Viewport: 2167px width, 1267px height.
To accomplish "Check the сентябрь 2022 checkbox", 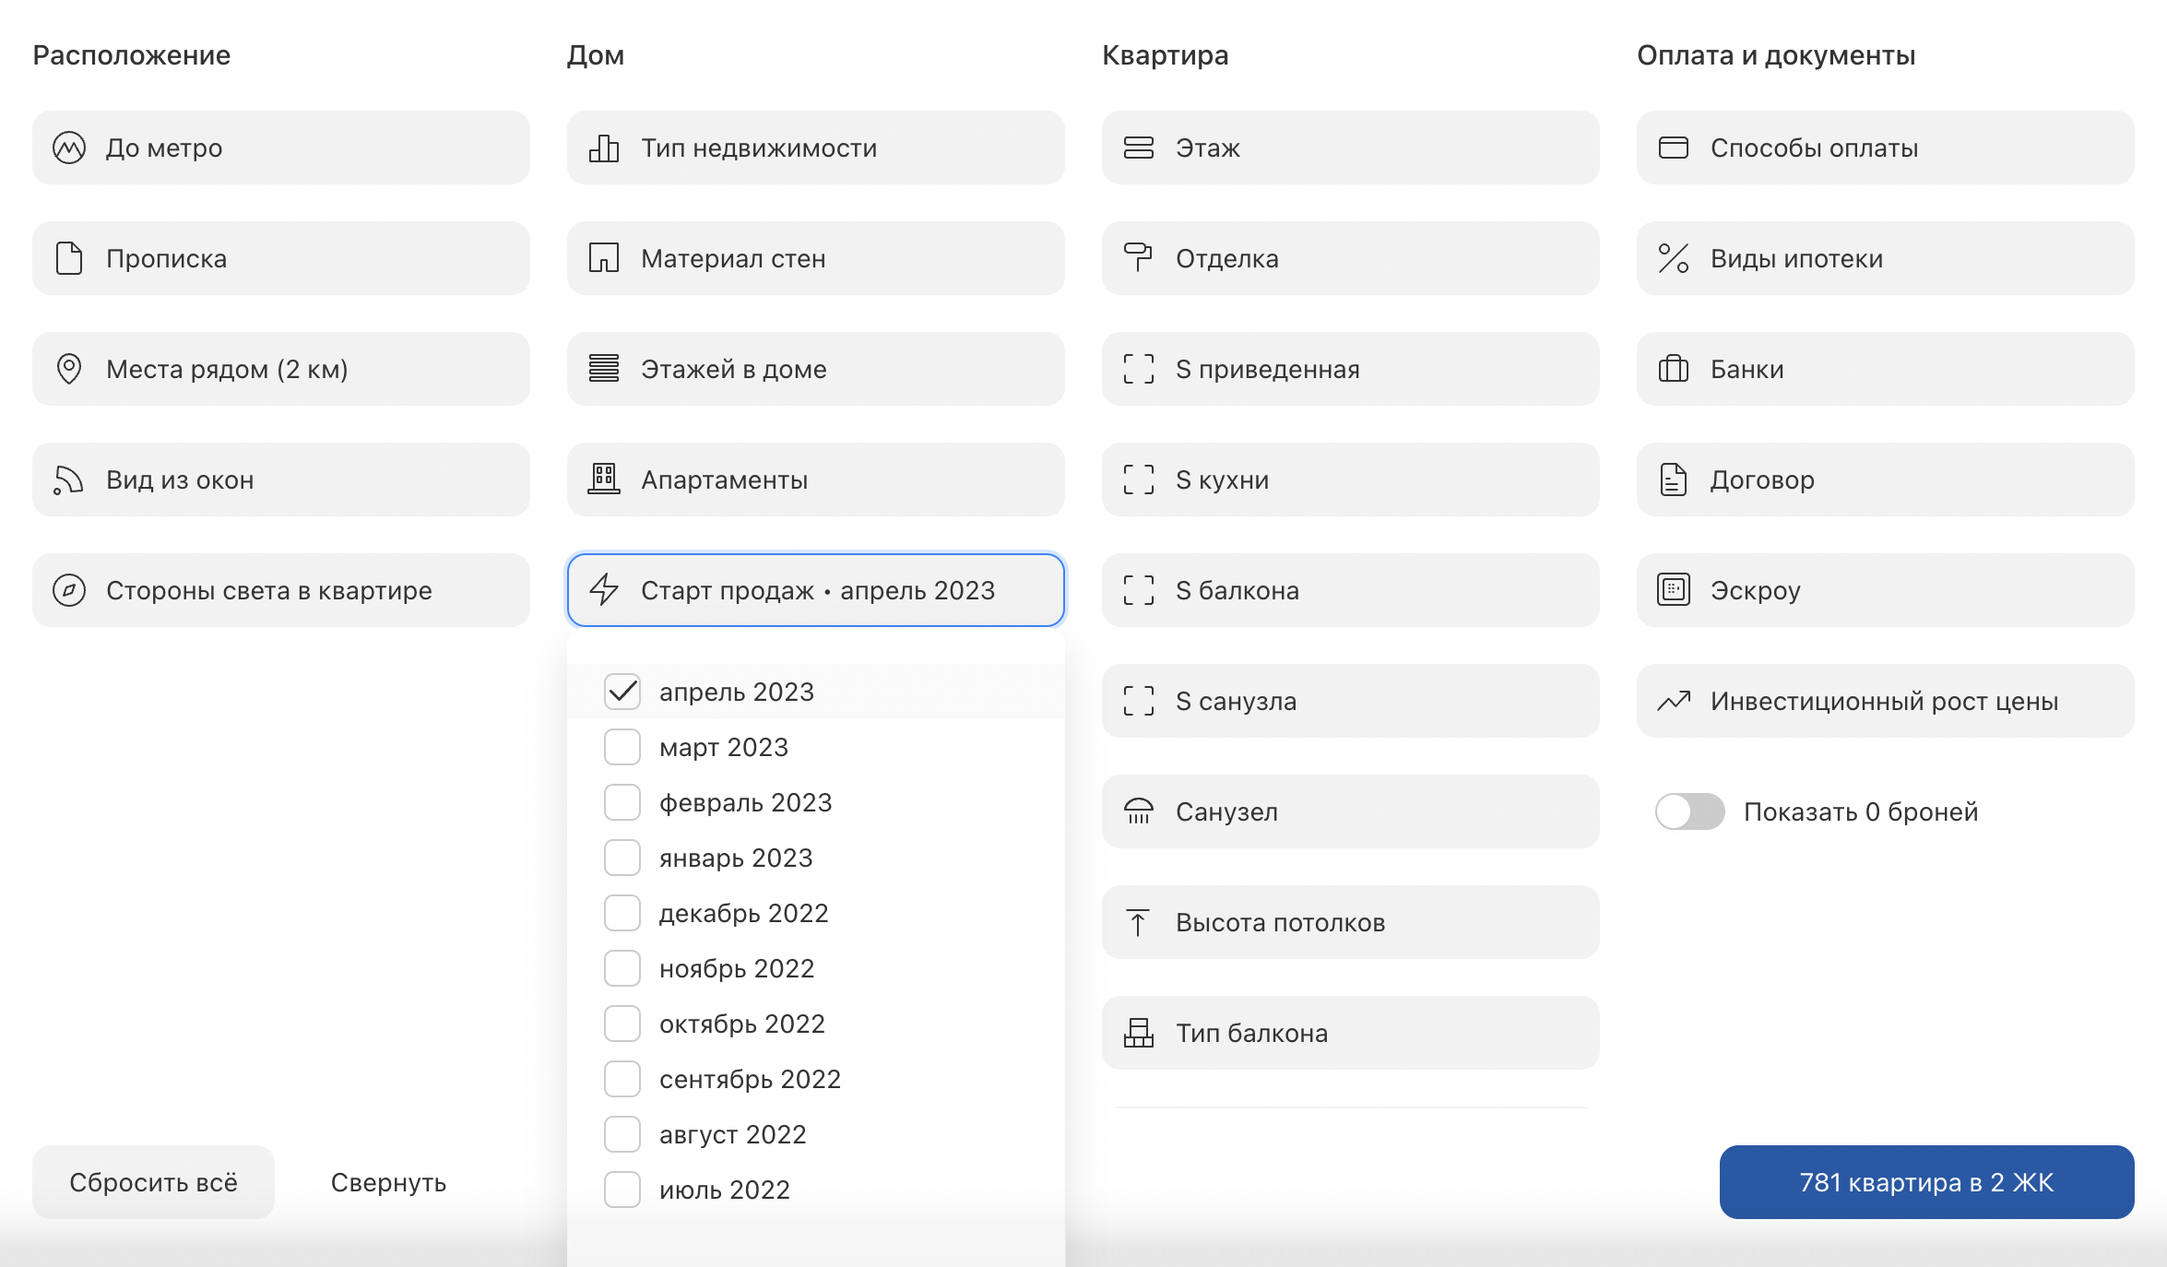I will [622, 1079].
